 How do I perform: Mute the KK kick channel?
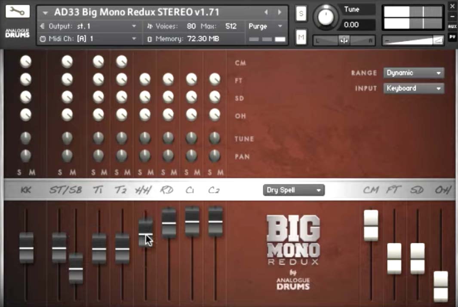(32, 172)
